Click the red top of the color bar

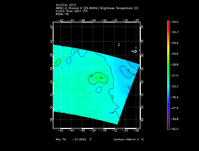(168, 22)
